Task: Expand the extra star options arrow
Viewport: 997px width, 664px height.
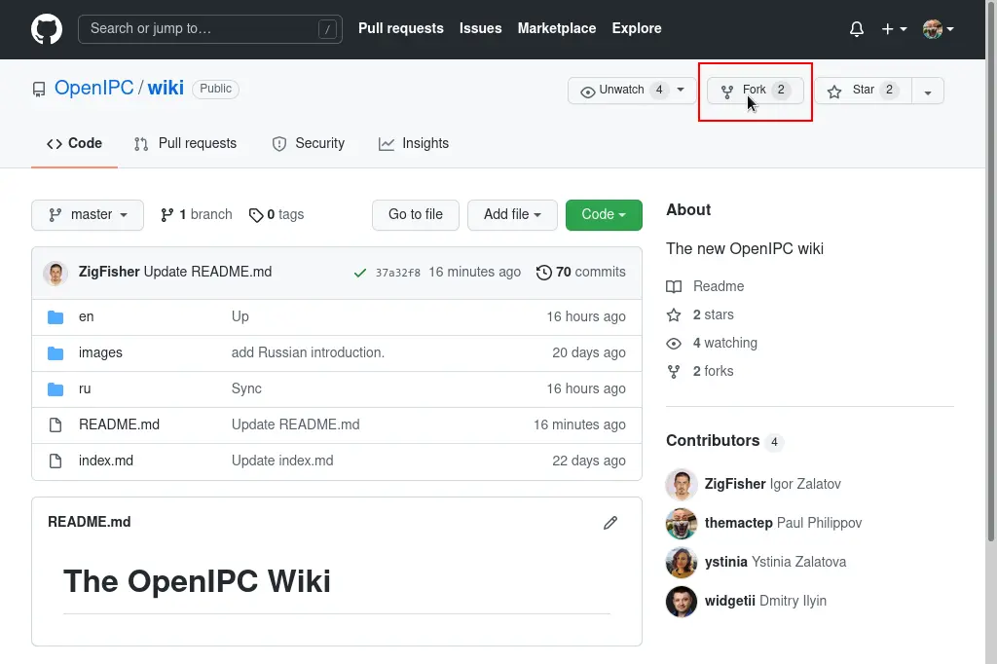Action: [927, 91]
